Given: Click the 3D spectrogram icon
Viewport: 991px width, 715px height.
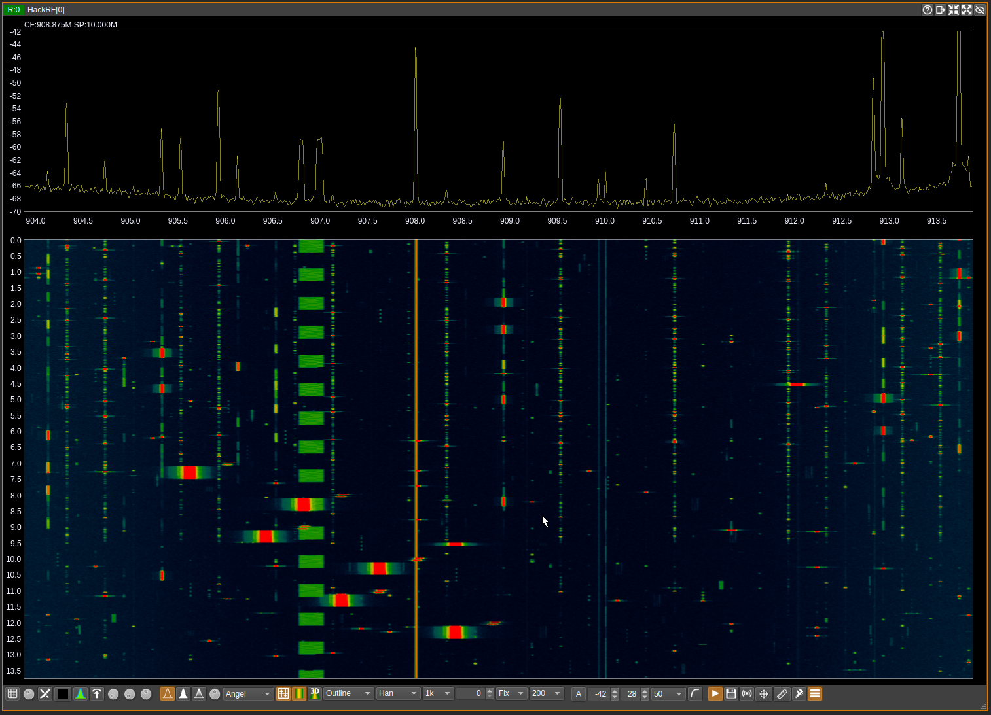Looking at the screenshot, I should coord(315,693).
